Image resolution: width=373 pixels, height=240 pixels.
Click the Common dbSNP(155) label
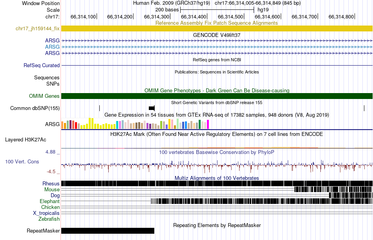coord(35,108)
